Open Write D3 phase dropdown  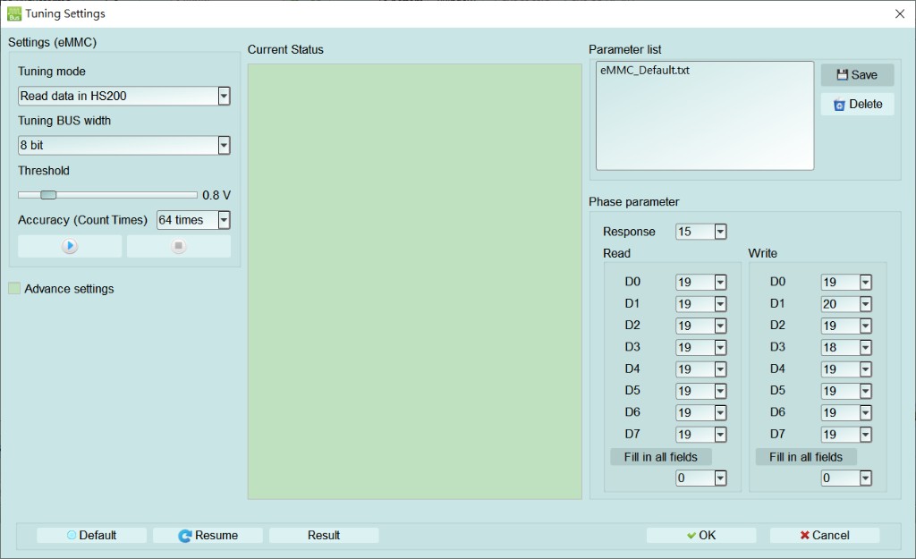pos(865,348)
